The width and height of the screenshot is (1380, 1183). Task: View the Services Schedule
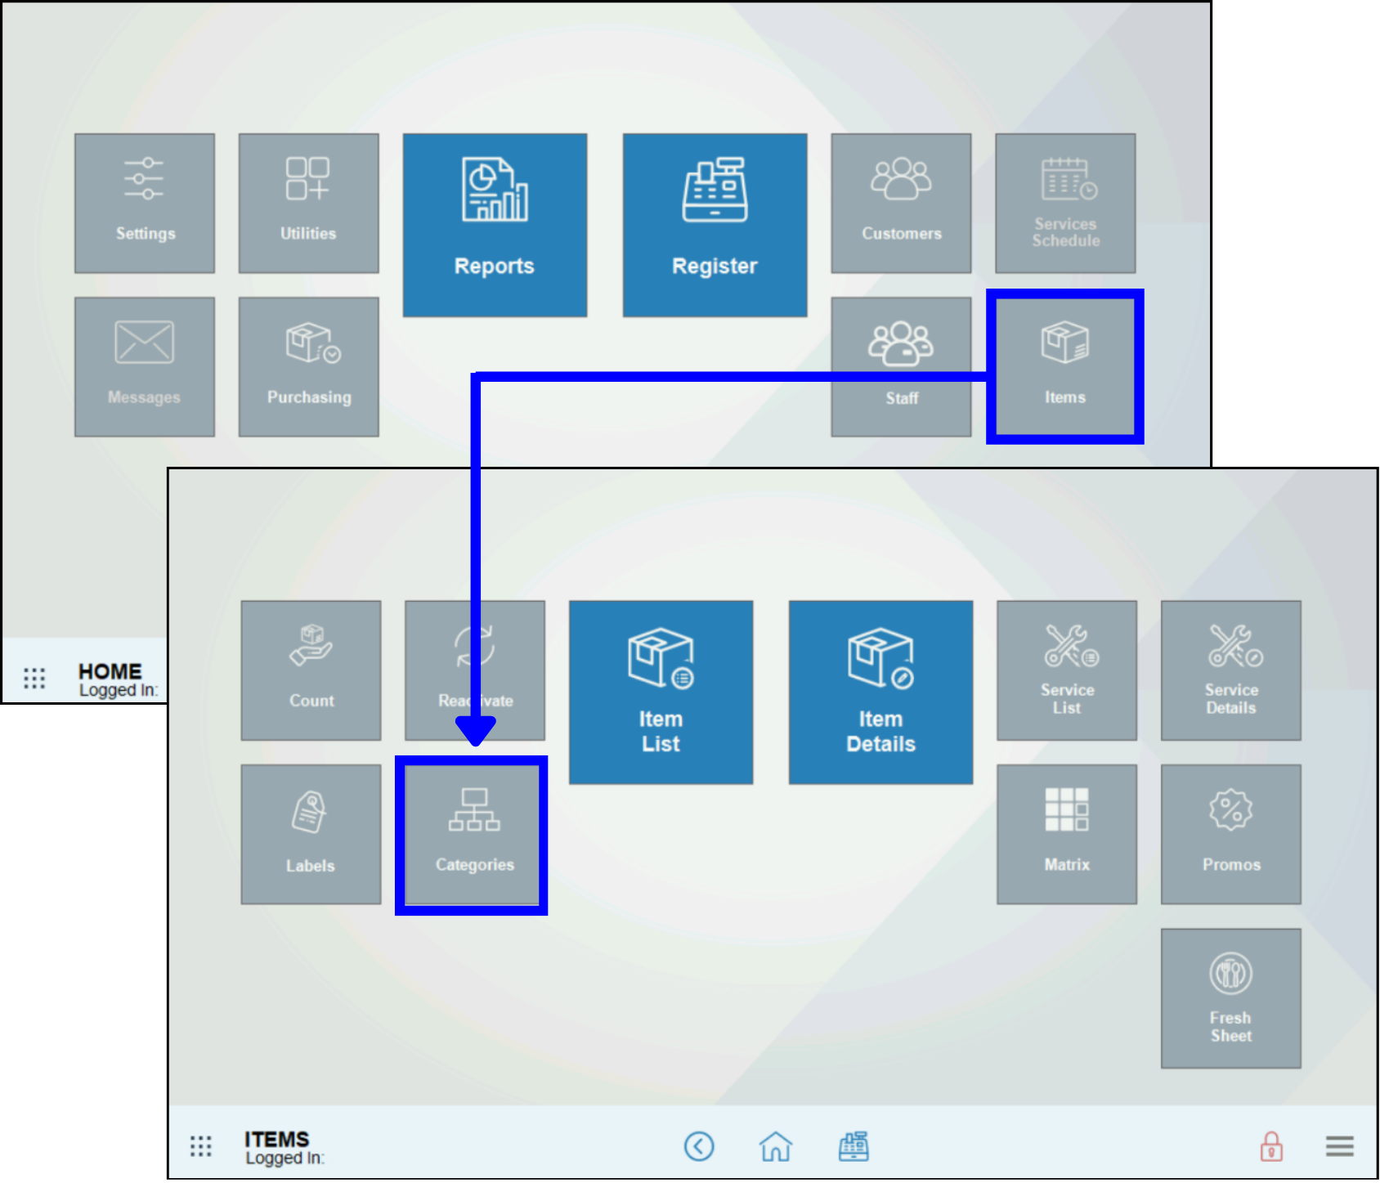point(1064,202)
